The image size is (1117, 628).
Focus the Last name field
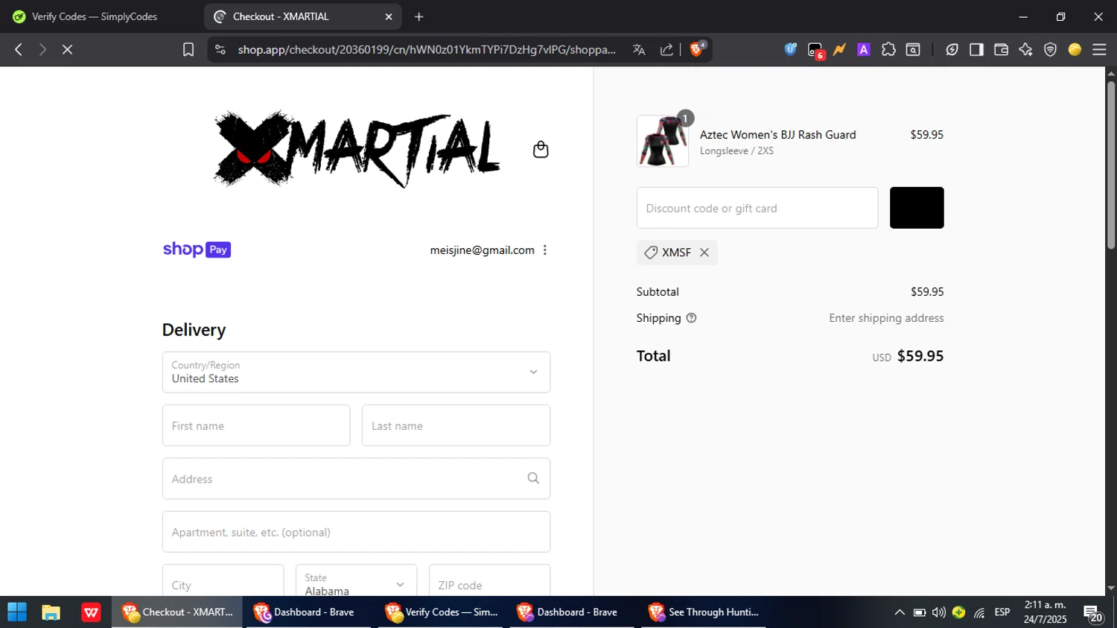[x=456, y=425]
